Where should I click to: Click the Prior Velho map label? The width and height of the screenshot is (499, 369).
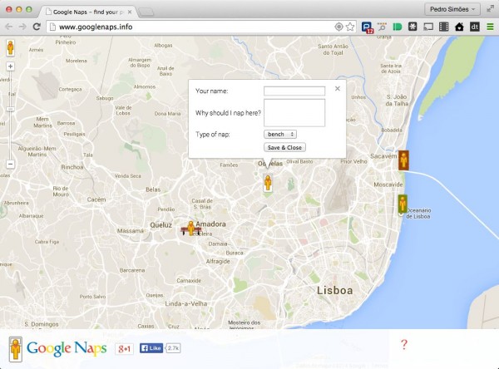click(354, 161)
